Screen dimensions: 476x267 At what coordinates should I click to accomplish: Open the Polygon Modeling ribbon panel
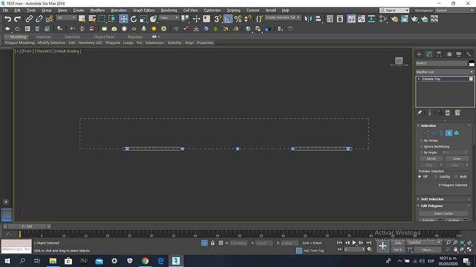[x=19, y=43]
